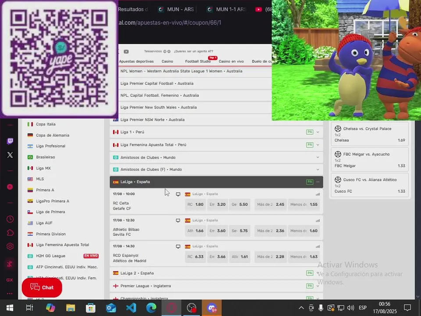Screen dimensions: 421x316
Task: Switch to the MUN - ARS browser tab
Action: (177, 9)
